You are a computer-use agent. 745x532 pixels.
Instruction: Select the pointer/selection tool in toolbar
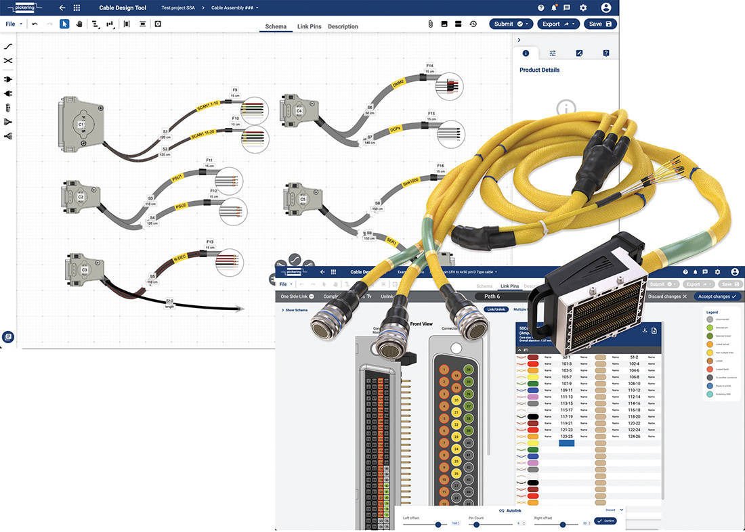(64, 24)
